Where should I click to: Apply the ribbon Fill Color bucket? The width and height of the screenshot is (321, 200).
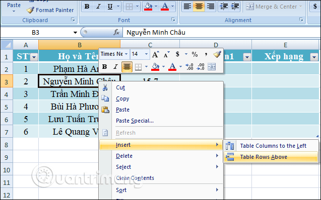click(x=148, y=7)
